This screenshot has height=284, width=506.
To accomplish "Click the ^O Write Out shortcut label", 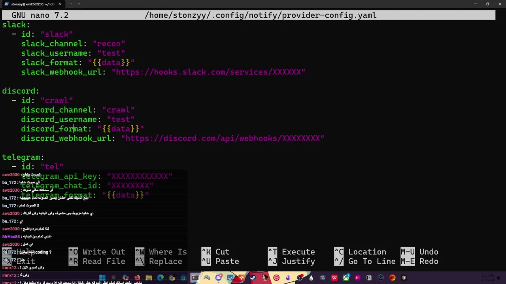I will (x=97, y=252).
